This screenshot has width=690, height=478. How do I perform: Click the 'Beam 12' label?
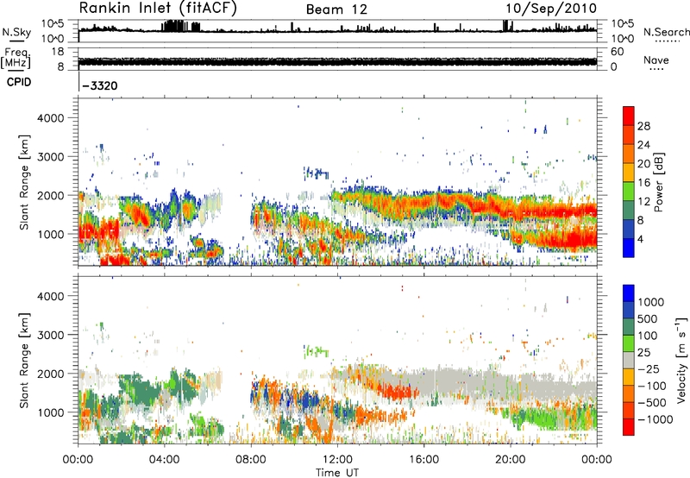point(336,9)
